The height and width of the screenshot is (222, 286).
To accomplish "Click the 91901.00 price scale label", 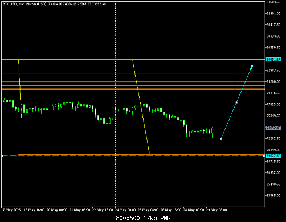I will pyautogui.click(x=273, y=13).
